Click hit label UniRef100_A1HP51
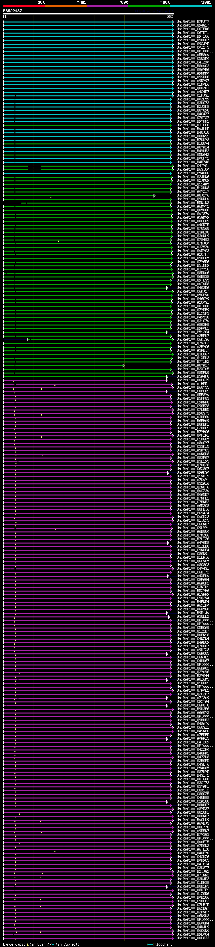 193,384
